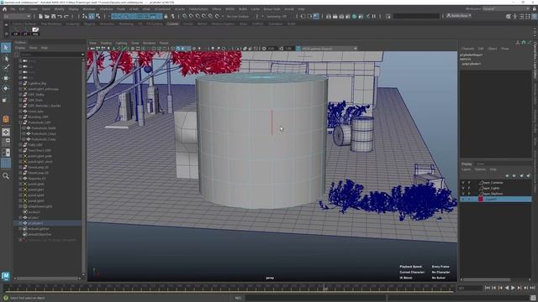Switch to the Custom shelf tab
The image size is (538, 302).
pyautogui.click(x=172, y=24)
